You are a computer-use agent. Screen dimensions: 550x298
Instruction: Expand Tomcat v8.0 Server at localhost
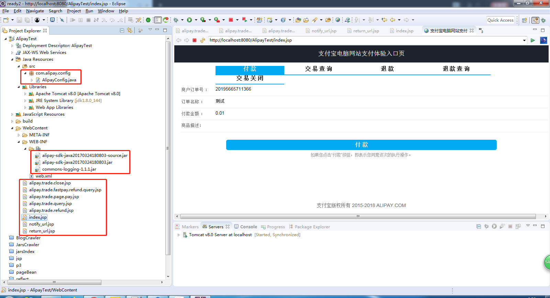pos(178,235)
